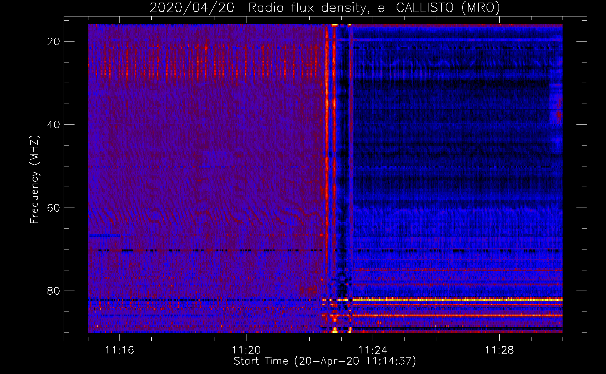Screen dimensions: 606x374
Task: Click the plot title '2020/04/20 Radio flux density, e-CALLISTO (MRO)'
Action: (325, 7)
